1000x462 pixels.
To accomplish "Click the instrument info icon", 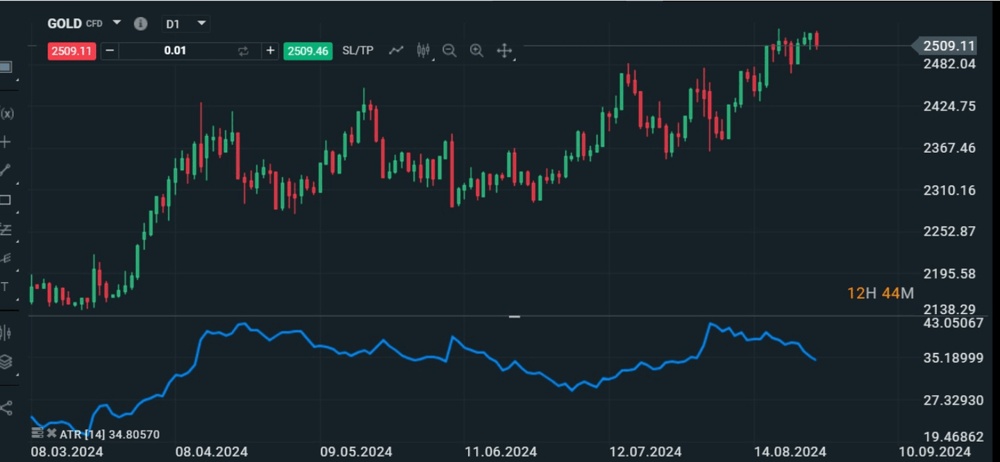I will tap(140, 24).
